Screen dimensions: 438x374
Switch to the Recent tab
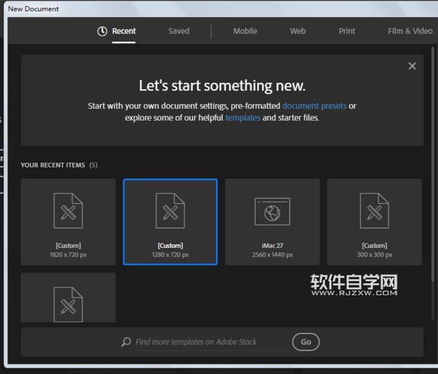(x=123, y=31)
